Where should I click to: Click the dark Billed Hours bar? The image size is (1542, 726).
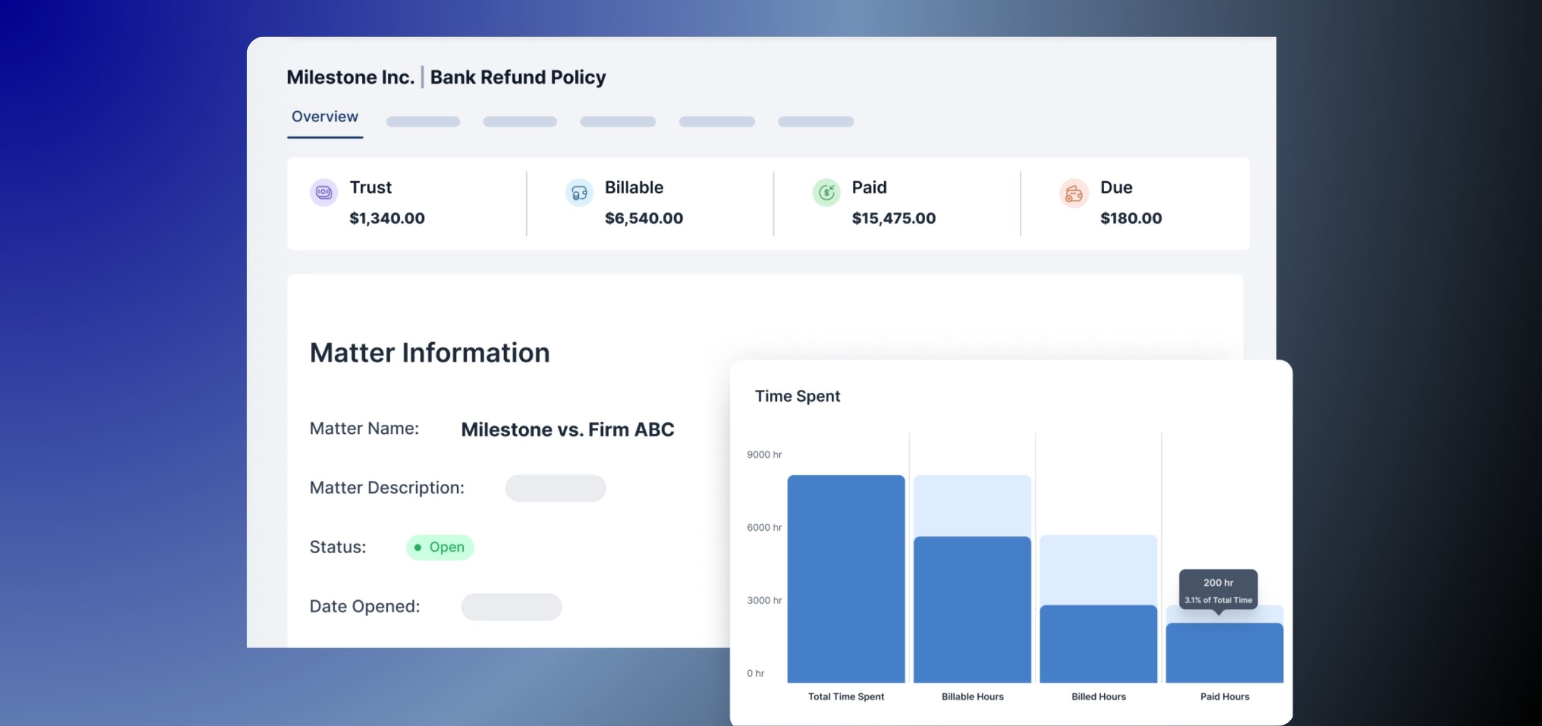point(1098,643)
